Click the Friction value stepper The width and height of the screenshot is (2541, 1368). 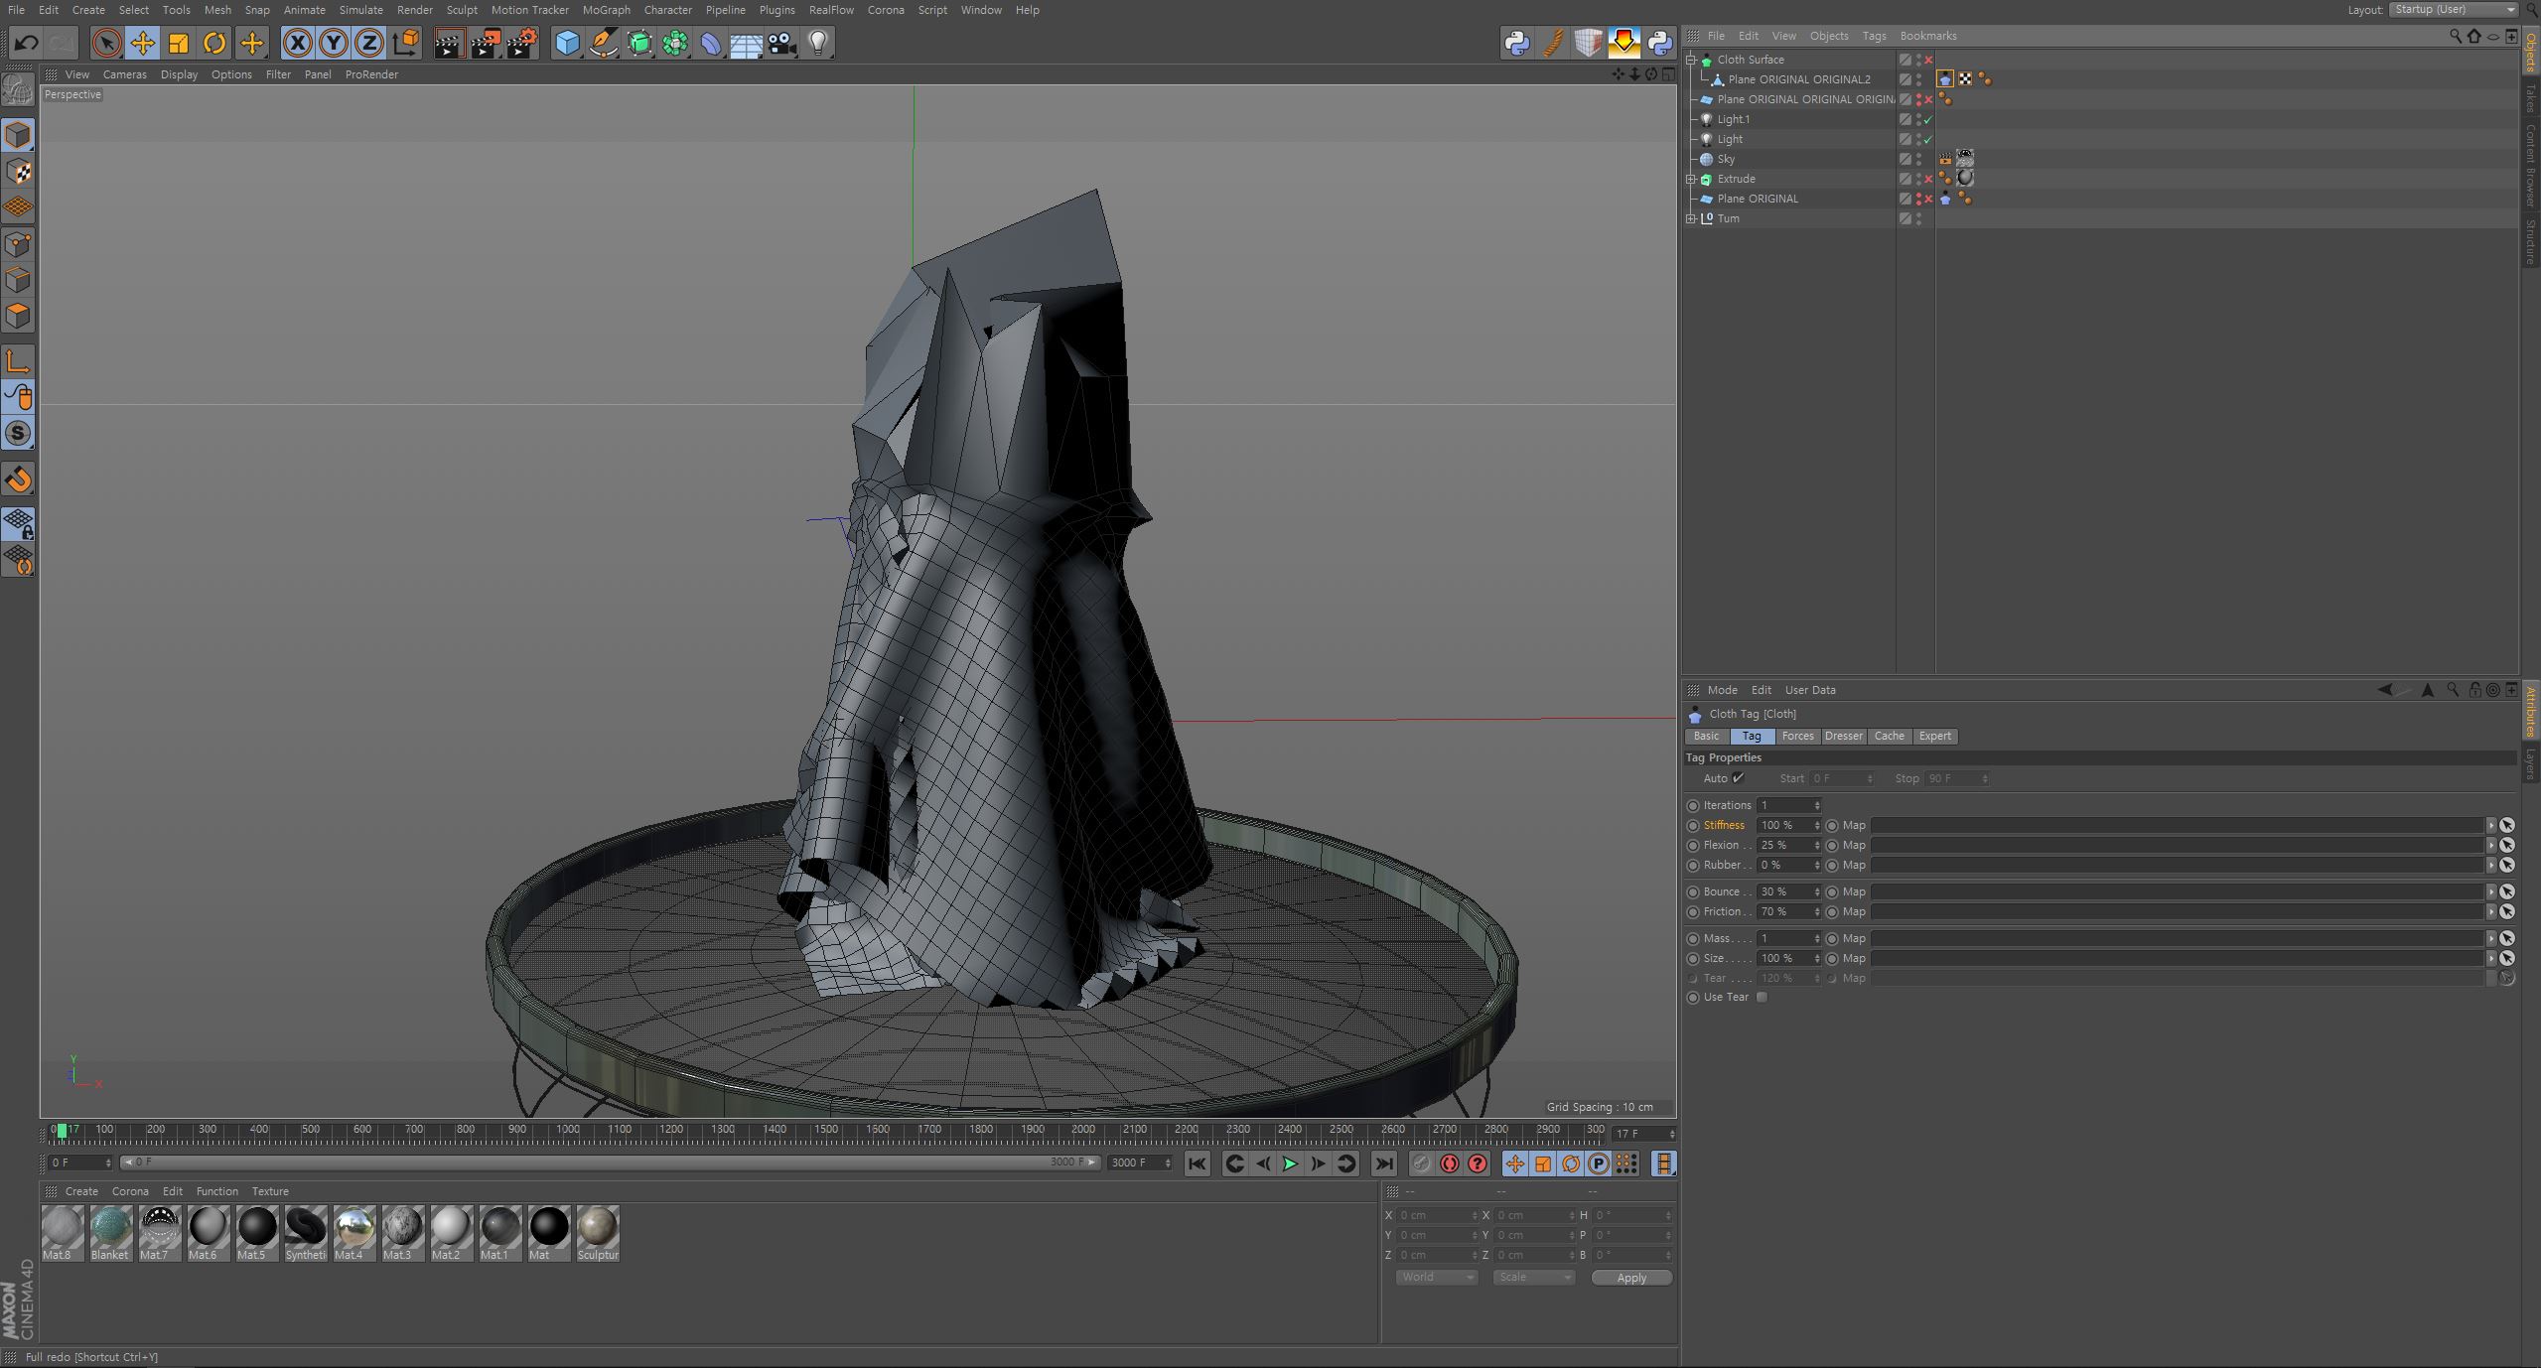pyautogui.click(x=1817, y=911)
